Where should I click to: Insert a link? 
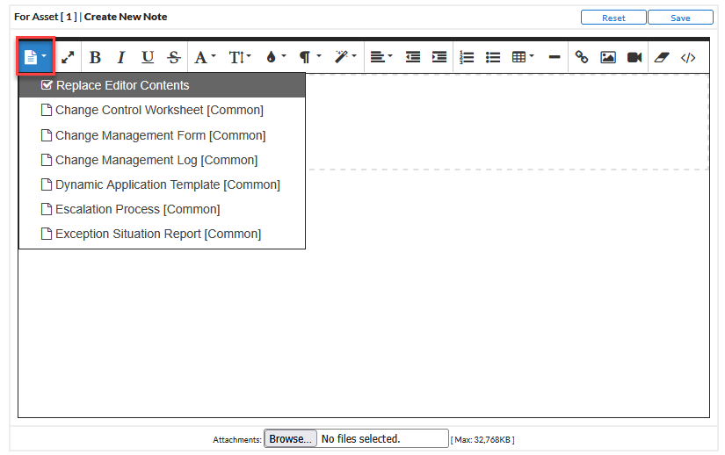click(x=581, y=57)
